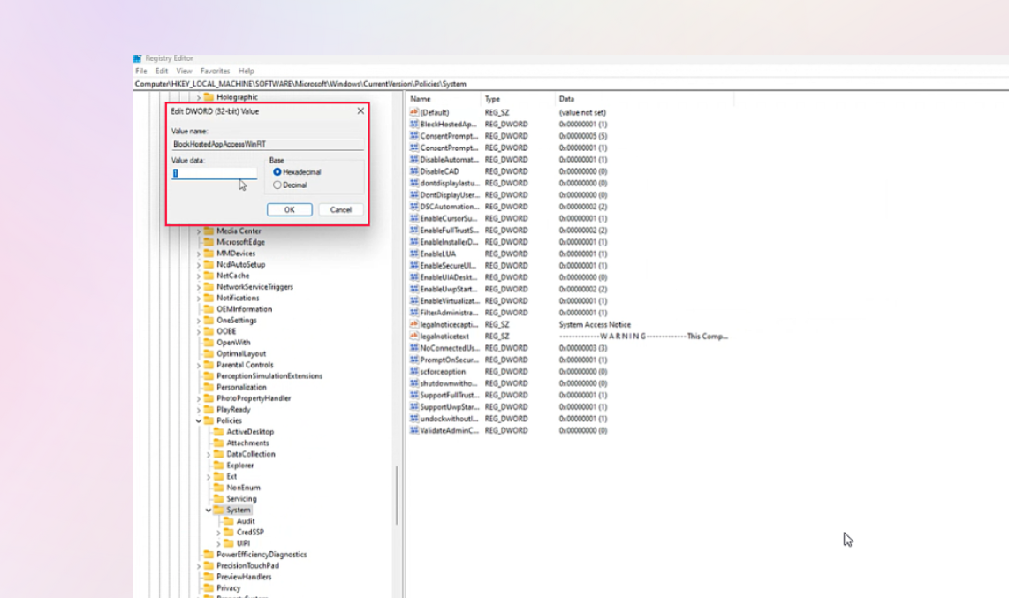Click the (Default) string value icon
The image size is (1009, 598).
click(413, 112)
